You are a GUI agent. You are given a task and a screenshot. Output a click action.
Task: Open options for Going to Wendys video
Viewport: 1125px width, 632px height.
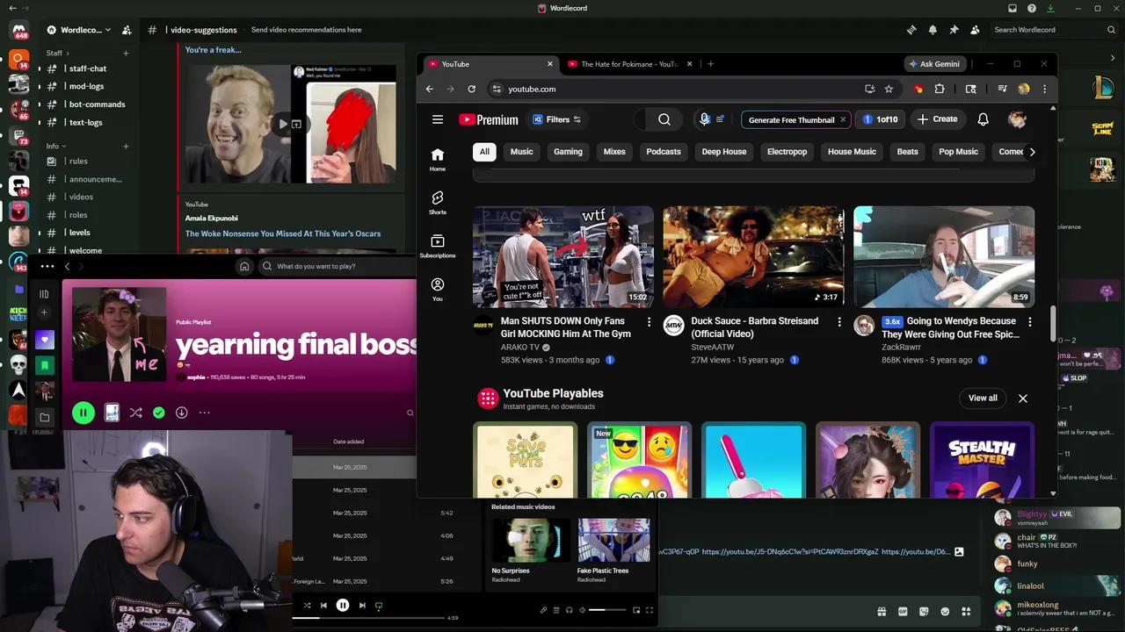1029,322
